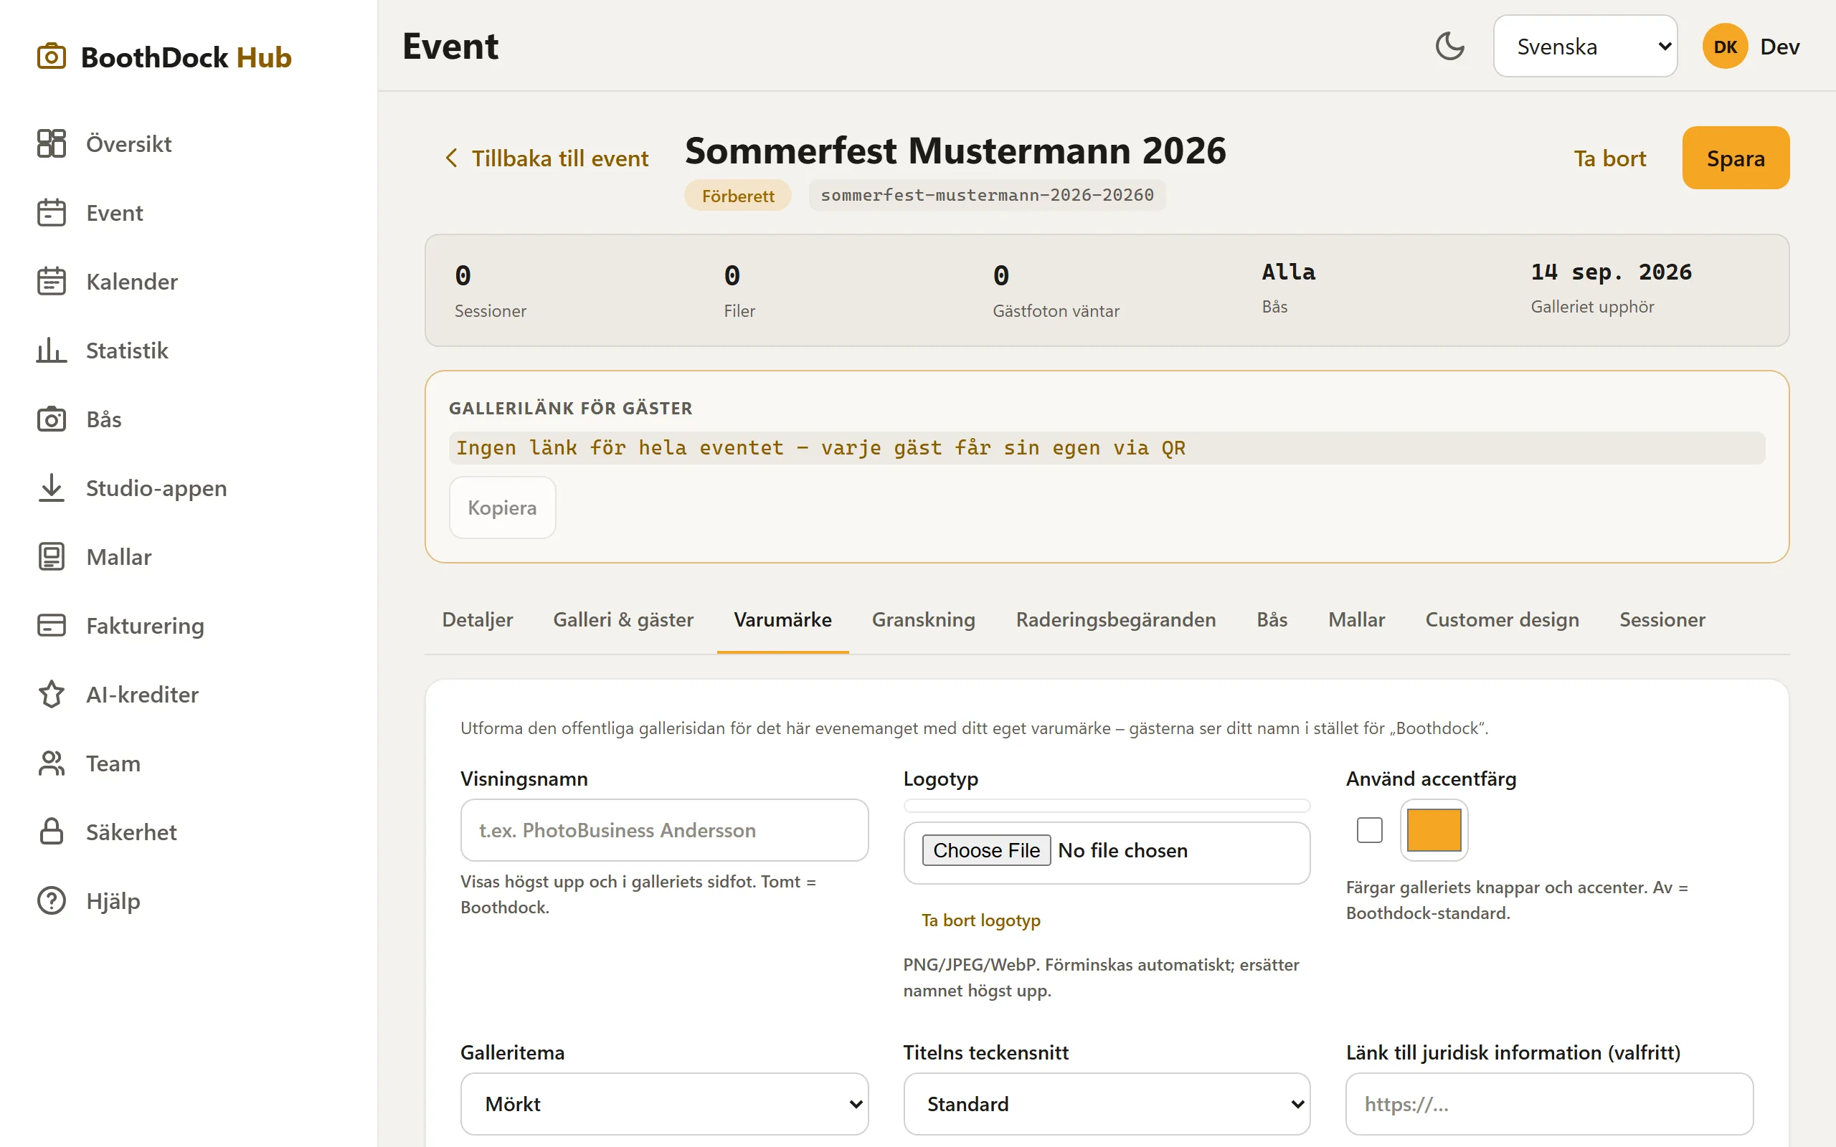Screen dimensions: 1836x1147
Task: Open the Svenska language dropdown
Action: pyautogui.click(x=1585, y=47)
